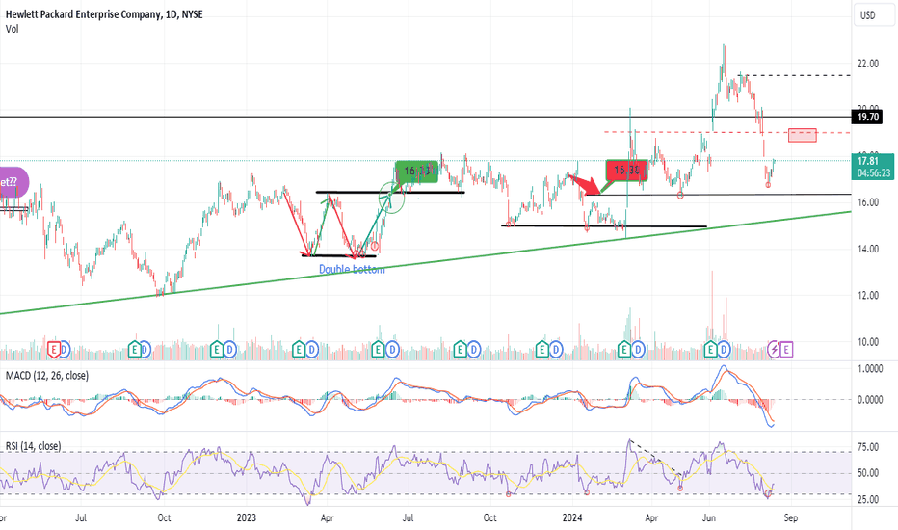Click the 50.00 RSI scale label
Viewport: 898px width, 530px height.
click(867, 473)
